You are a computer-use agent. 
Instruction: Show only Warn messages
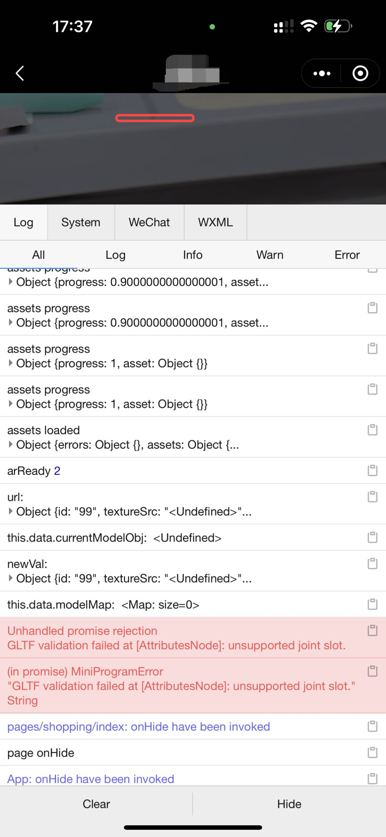270,255
